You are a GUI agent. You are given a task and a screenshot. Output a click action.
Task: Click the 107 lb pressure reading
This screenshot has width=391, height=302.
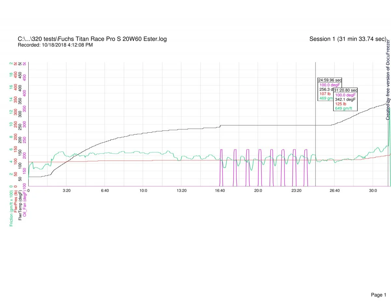[x=325, y=94]
